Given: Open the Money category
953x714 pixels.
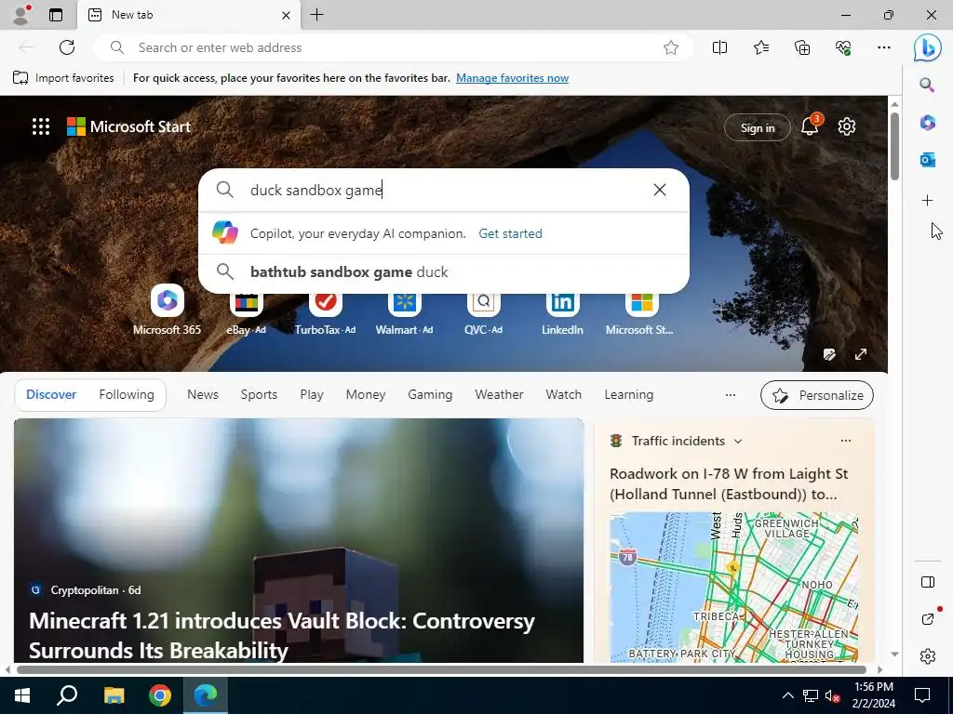Looking at the screenshot, I should click(365, 394).
